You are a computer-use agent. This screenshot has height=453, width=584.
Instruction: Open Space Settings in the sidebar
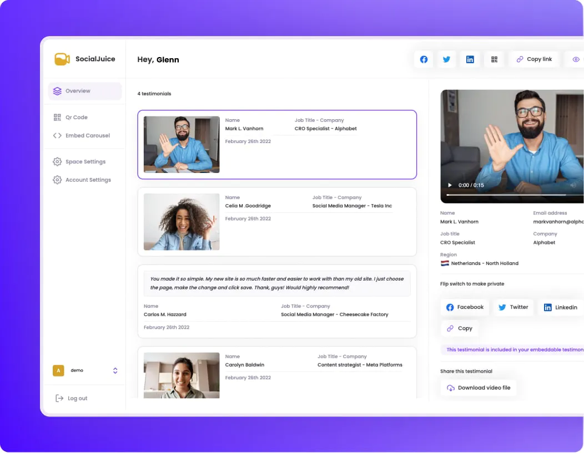(x=85, y=162)
